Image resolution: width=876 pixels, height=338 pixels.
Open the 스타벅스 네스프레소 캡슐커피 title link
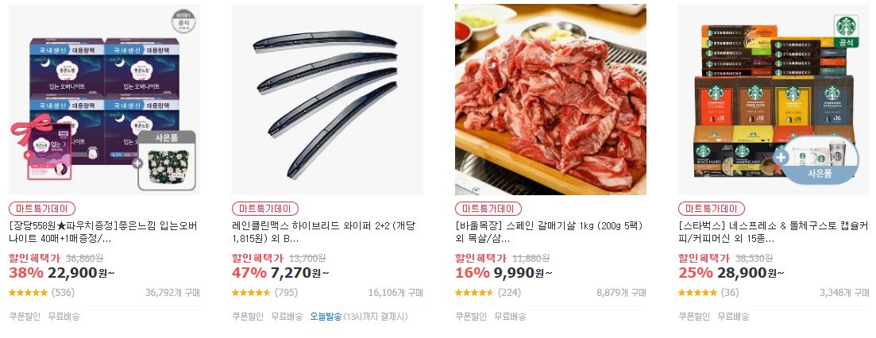pos(774,232)
